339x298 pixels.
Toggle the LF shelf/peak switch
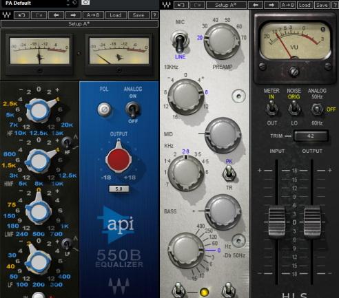click(67, 244)
